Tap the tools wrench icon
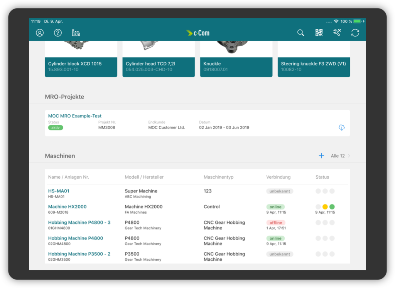 (x=337, y=33)
